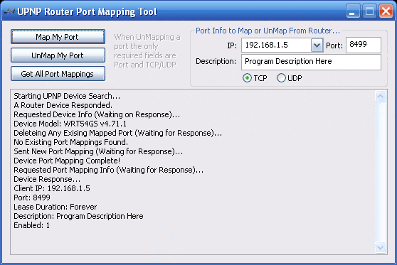Image resolution: width=397 pixels, height=265 pixels.
Task: Click the 'When UnMapping a port' hint text
Action: (x=147, y=51)
